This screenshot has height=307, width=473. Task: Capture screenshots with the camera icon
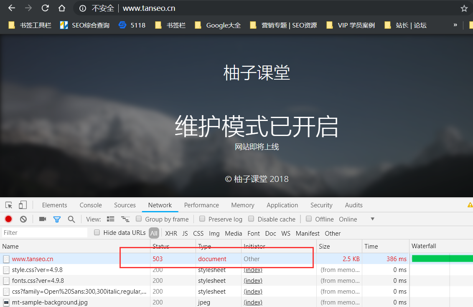click(43, 219)
